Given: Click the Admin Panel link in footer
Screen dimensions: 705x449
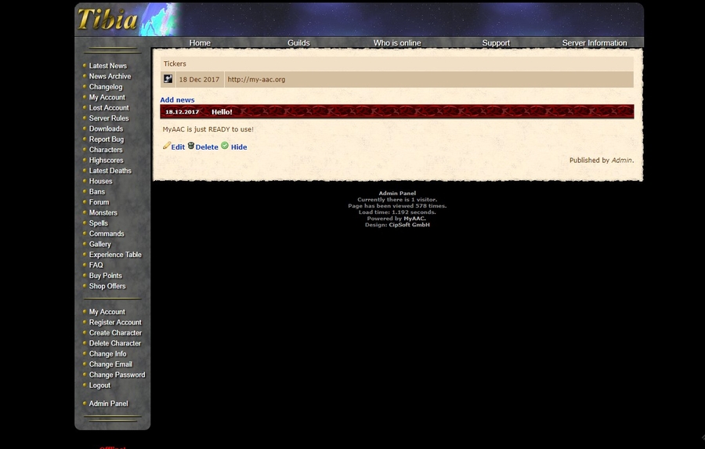Looking at the screenshot, I should (397, 193).
